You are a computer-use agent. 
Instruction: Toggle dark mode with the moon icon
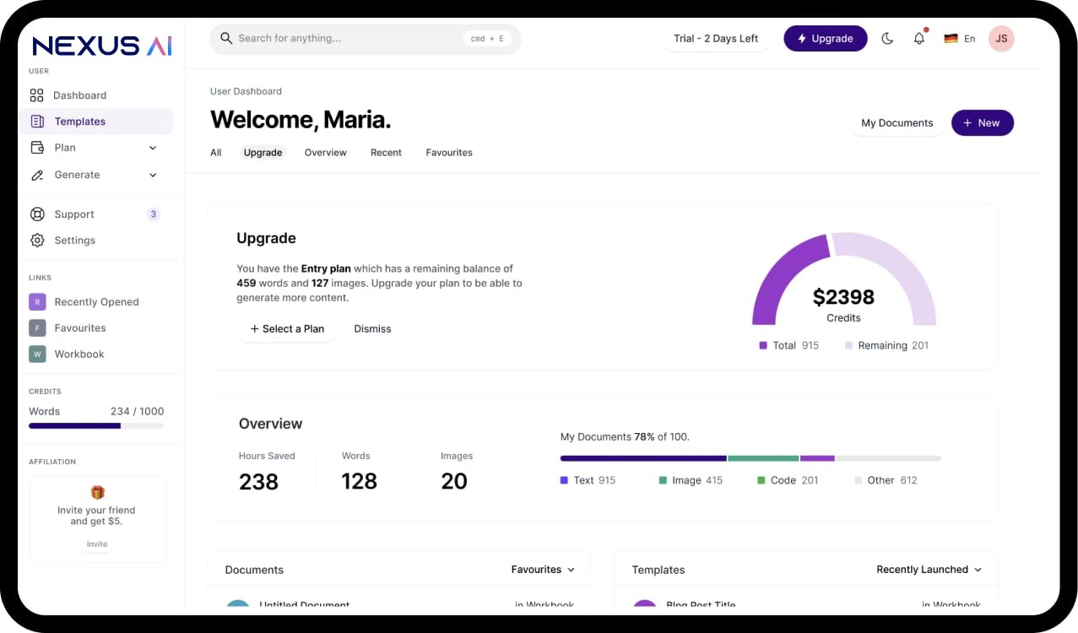pos(887,38)
